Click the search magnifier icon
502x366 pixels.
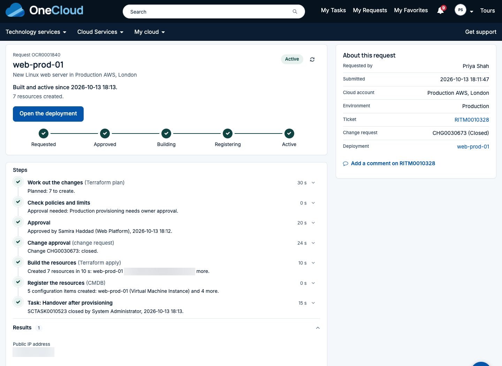click(295, 12)
